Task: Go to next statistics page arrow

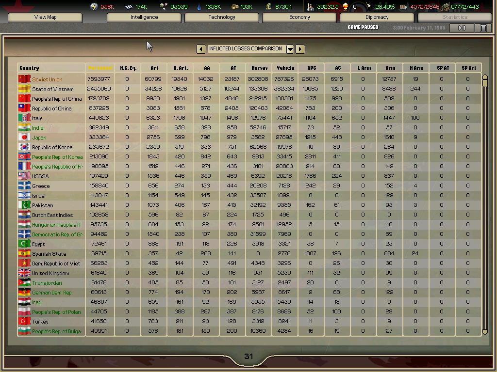Action: pos(300,49)
